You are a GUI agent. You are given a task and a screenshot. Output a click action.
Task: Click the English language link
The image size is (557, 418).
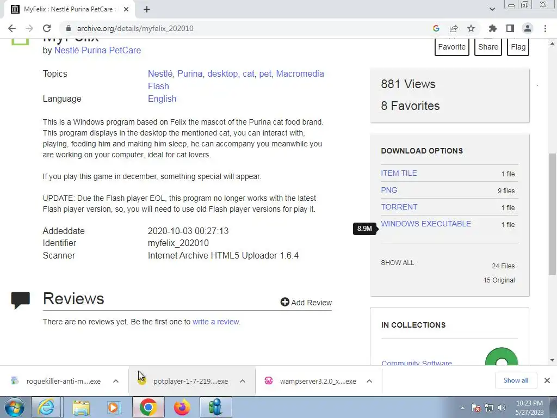click(x=162, y=99)
